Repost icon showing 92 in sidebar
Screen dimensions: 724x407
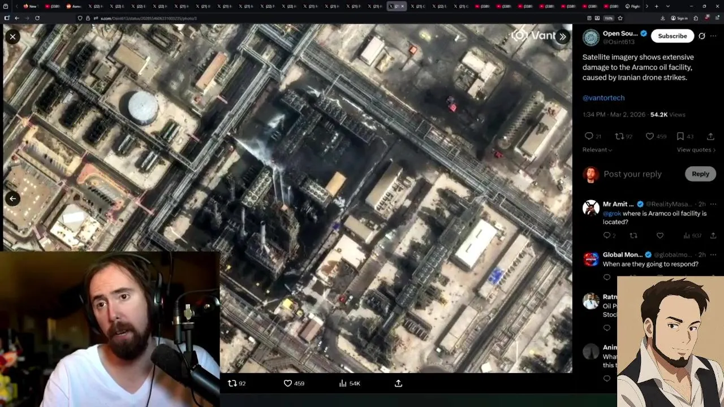tap(624, 136)
